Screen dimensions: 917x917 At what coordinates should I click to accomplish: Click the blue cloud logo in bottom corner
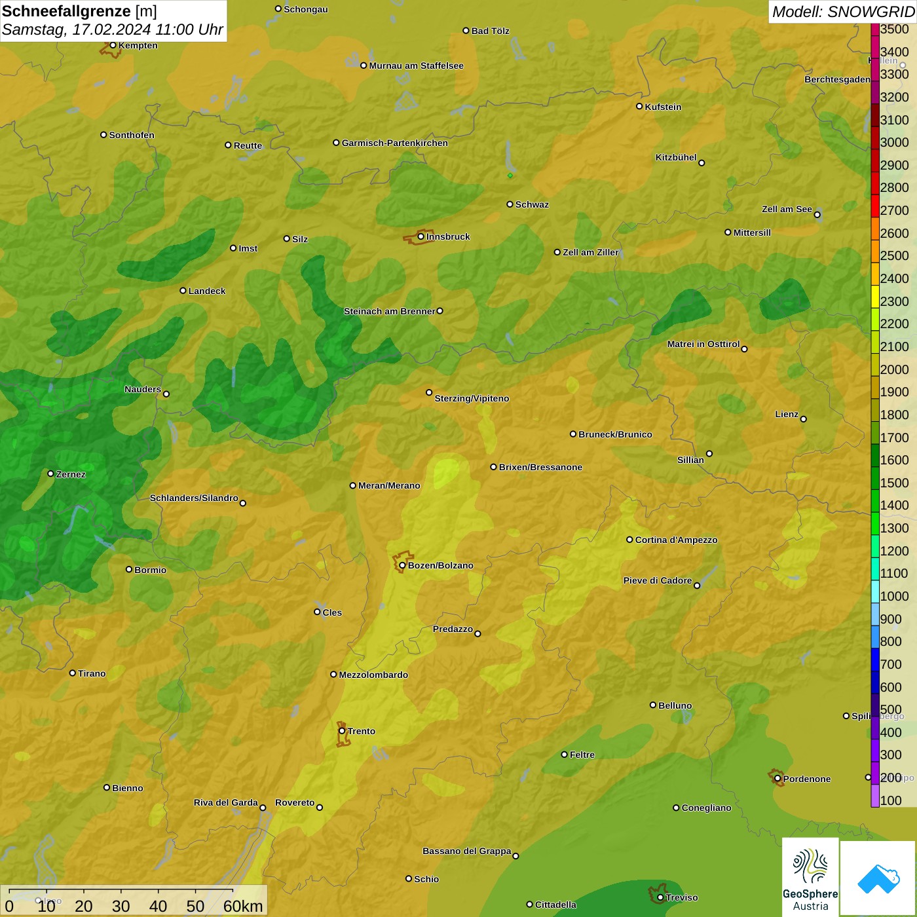pyautogui.click(x=878, y=878)
